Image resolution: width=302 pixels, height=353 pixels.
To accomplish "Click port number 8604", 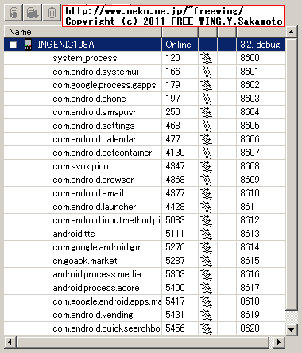I will pos(250,112).
